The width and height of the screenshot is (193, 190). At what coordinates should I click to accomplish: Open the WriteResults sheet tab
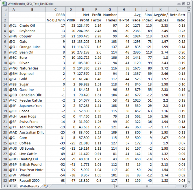click(29, 186)
